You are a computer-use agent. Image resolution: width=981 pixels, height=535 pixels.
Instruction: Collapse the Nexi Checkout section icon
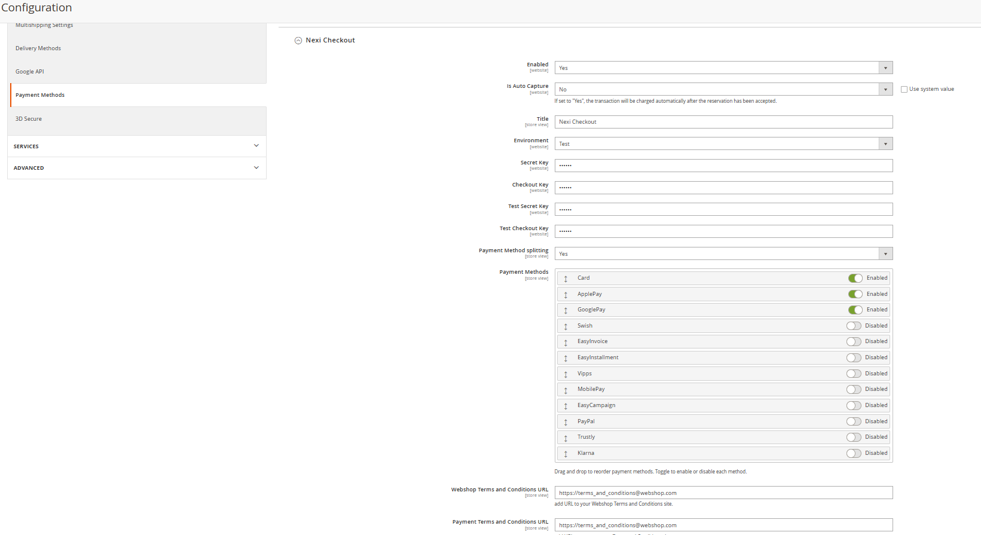[298, 41]
